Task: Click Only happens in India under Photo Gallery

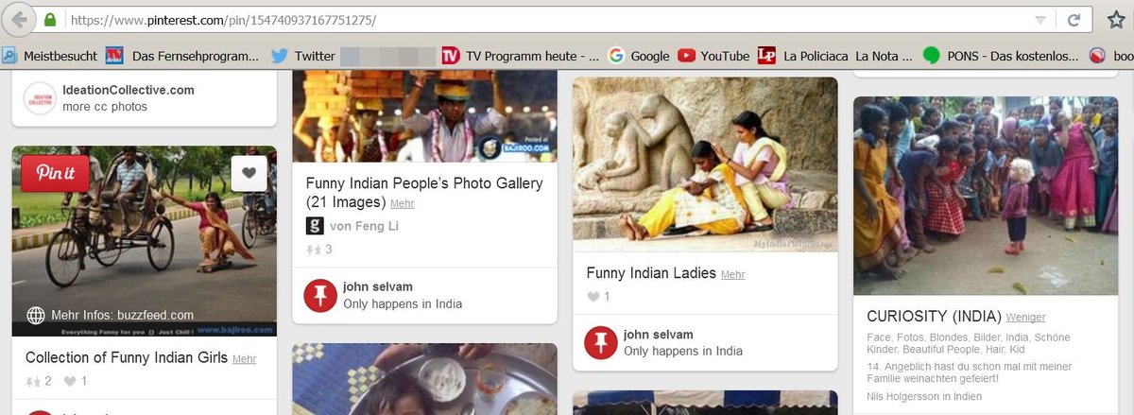Action: tap(403, 303)
